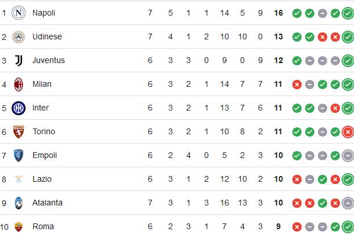
Task: Open the Udinese team link
Action: (47, 36)
